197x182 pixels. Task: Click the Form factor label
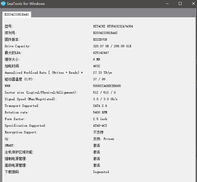click(15, 119)
